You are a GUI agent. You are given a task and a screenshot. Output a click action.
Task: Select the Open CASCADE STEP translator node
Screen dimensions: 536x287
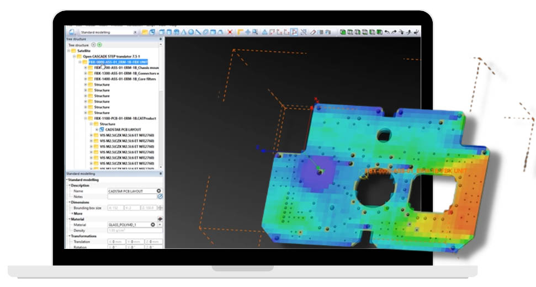[x=110, y=56]
